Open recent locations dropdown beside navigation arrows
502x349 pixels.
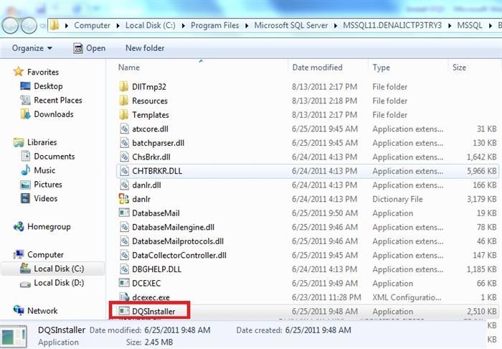click(x=42, y=26)
